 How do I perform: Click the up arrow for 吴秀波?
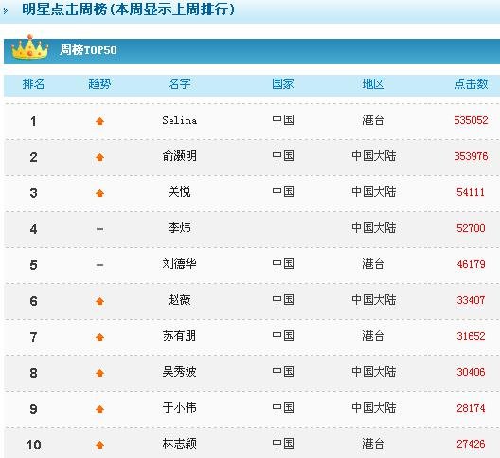[99, 373]
